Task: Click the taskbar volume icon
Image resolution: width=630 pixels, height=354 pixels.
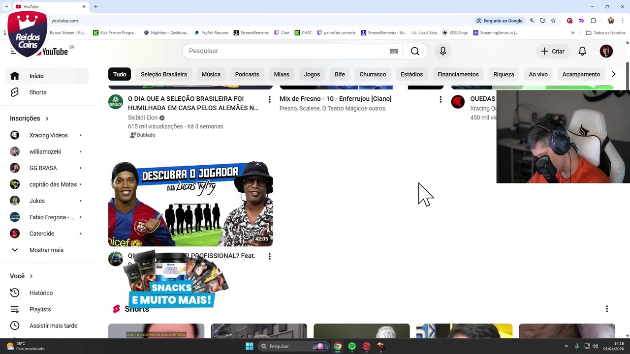Action: point(595,346)
